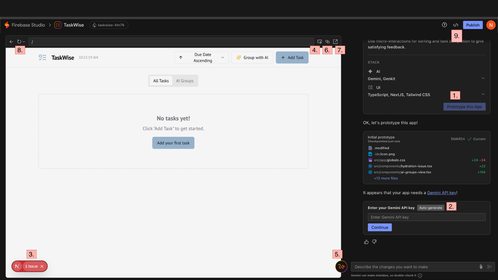Focus the Describe the changes prompt field
Image resolution: width=498 pixels, height=280 pixels.
[x=415, y=267]
